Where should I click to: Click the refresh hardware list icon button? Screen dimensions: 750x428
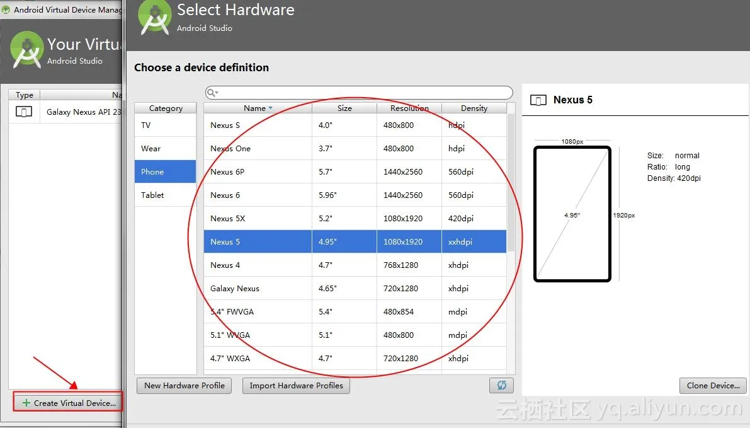(x=501, y=385)
